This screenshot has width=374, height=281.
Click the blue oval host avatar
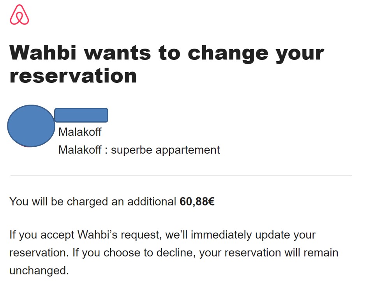pyautogui.click(x=31, y=126)
